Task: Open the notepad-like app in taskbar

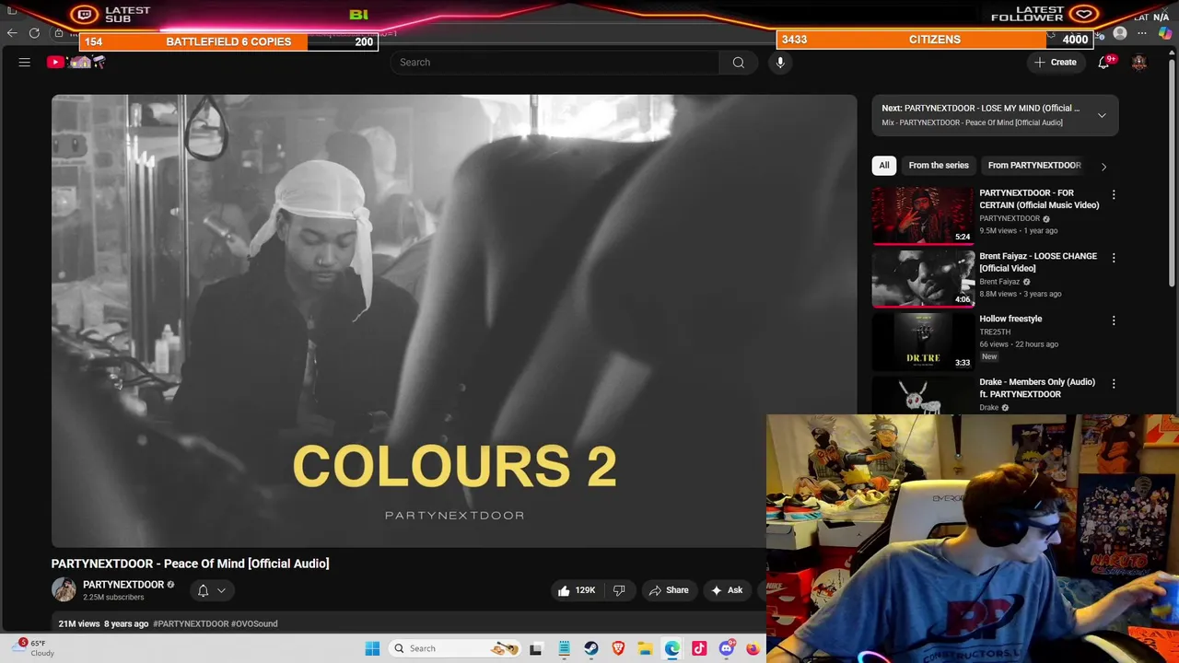Action: 564,648
